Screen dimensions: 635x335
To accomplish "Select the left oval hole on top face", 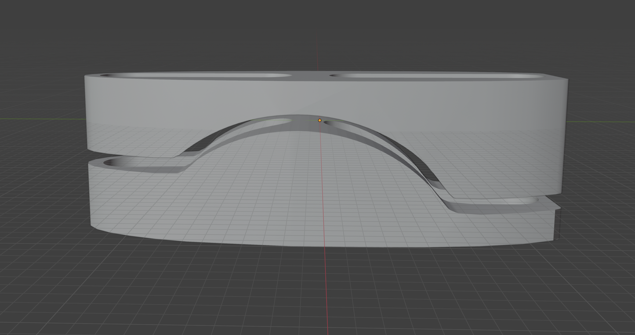I will click(x=196, y=76).
